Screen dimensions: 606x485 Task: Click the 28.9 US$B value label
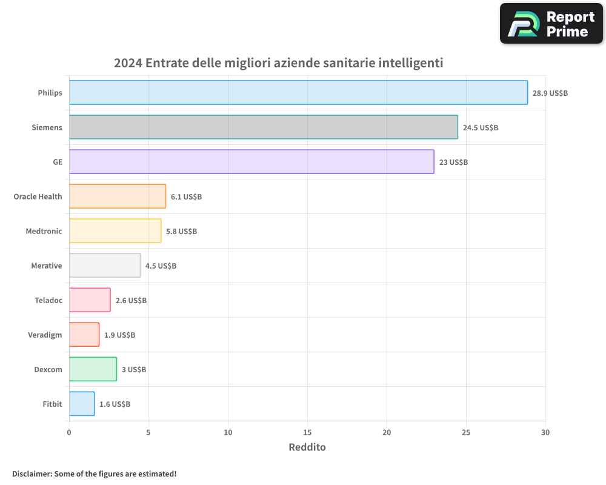550,93
